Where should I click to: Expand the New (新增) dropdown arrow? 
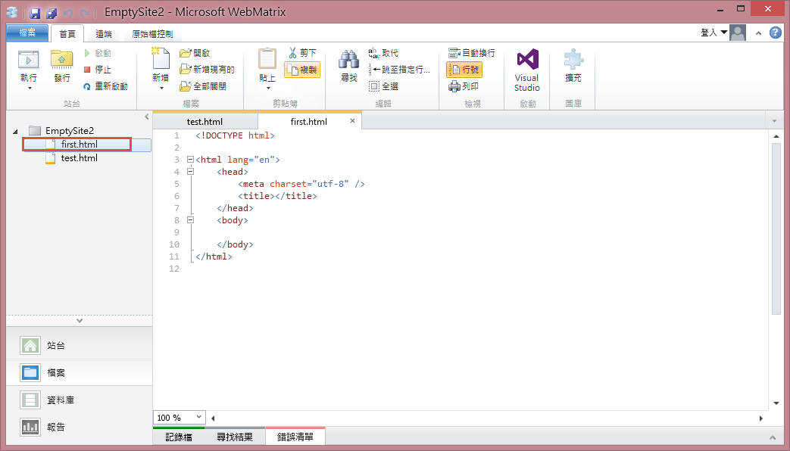161,89
